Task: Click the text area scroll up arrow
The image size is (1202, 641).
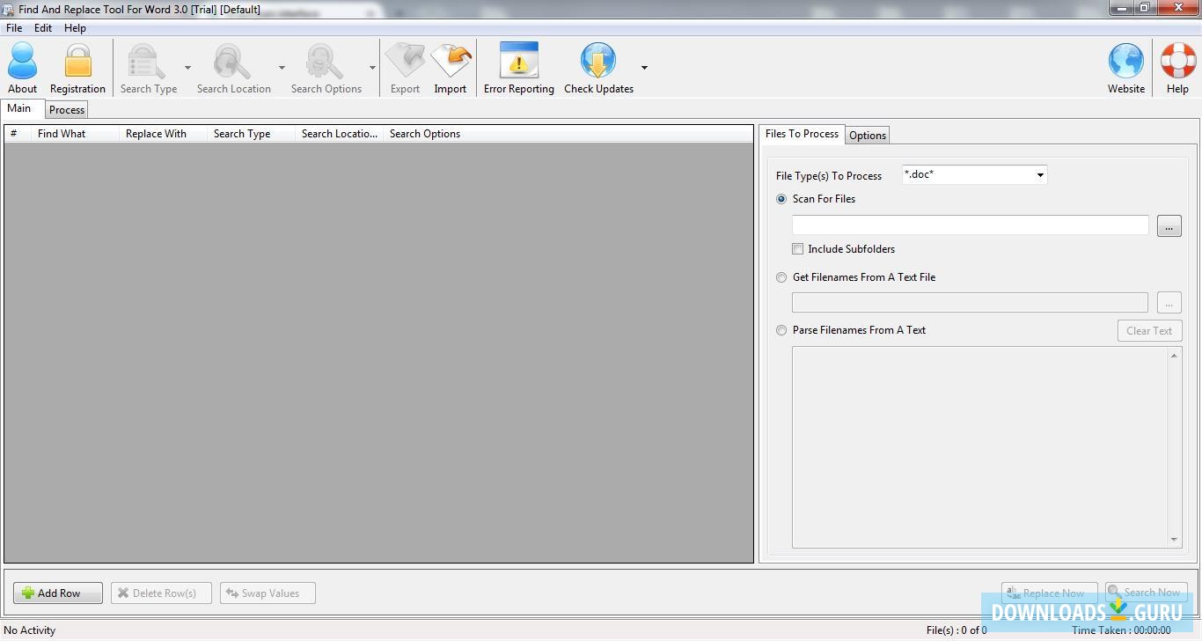Action: 1174,356
